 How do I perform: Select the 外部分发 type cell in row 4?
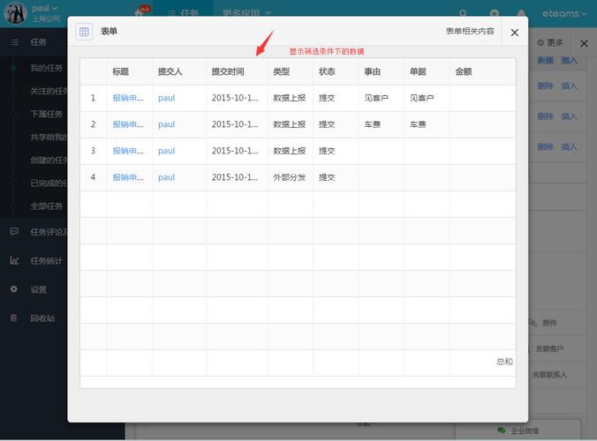coord(290,177)
